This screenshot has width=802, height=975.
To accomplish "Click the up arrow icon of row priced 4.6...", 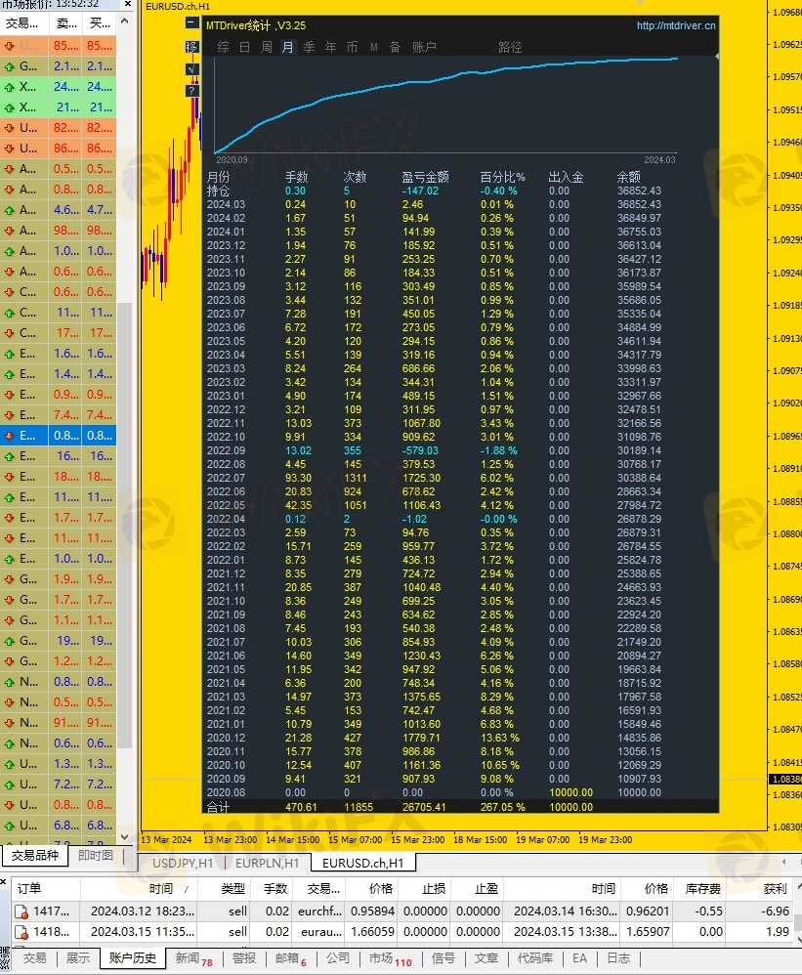I will click(x=10, y=210).
